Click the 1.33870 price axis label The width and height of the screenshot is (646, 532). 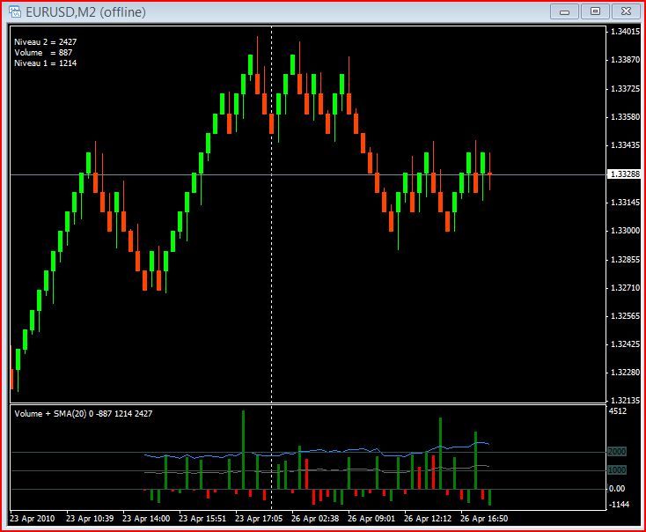pyautogui.click(x=625, y=60)
